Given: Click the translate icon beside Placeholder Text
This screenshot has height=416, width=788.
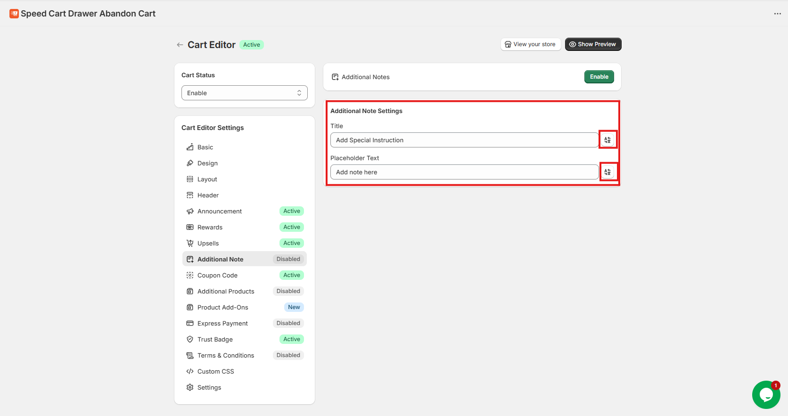Looking at the screenshot, I should [607, 172].
